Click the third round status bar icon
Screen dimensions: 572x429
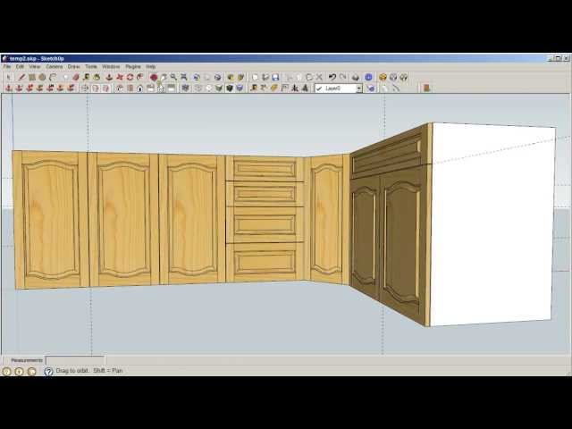coord(32,372)
